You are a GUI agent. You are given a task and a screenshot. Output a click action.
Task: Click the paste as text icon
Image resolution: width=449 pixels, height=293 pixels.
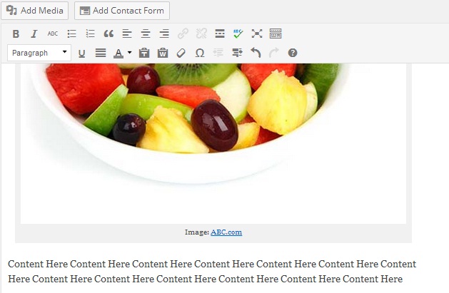point(144,53)
